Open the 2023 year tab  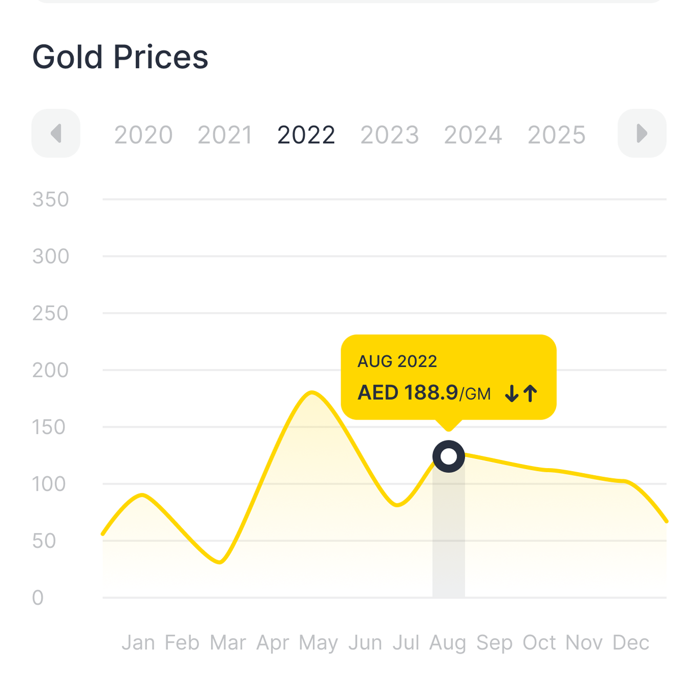pos(390,135)
